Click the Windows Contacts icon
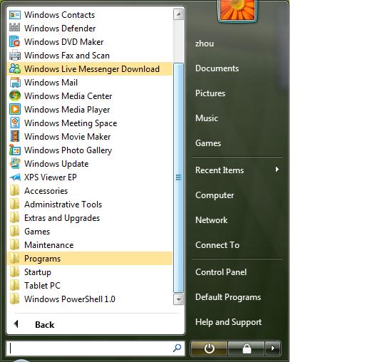The width and height of the screenshot is (365, 362). point(15,15)
